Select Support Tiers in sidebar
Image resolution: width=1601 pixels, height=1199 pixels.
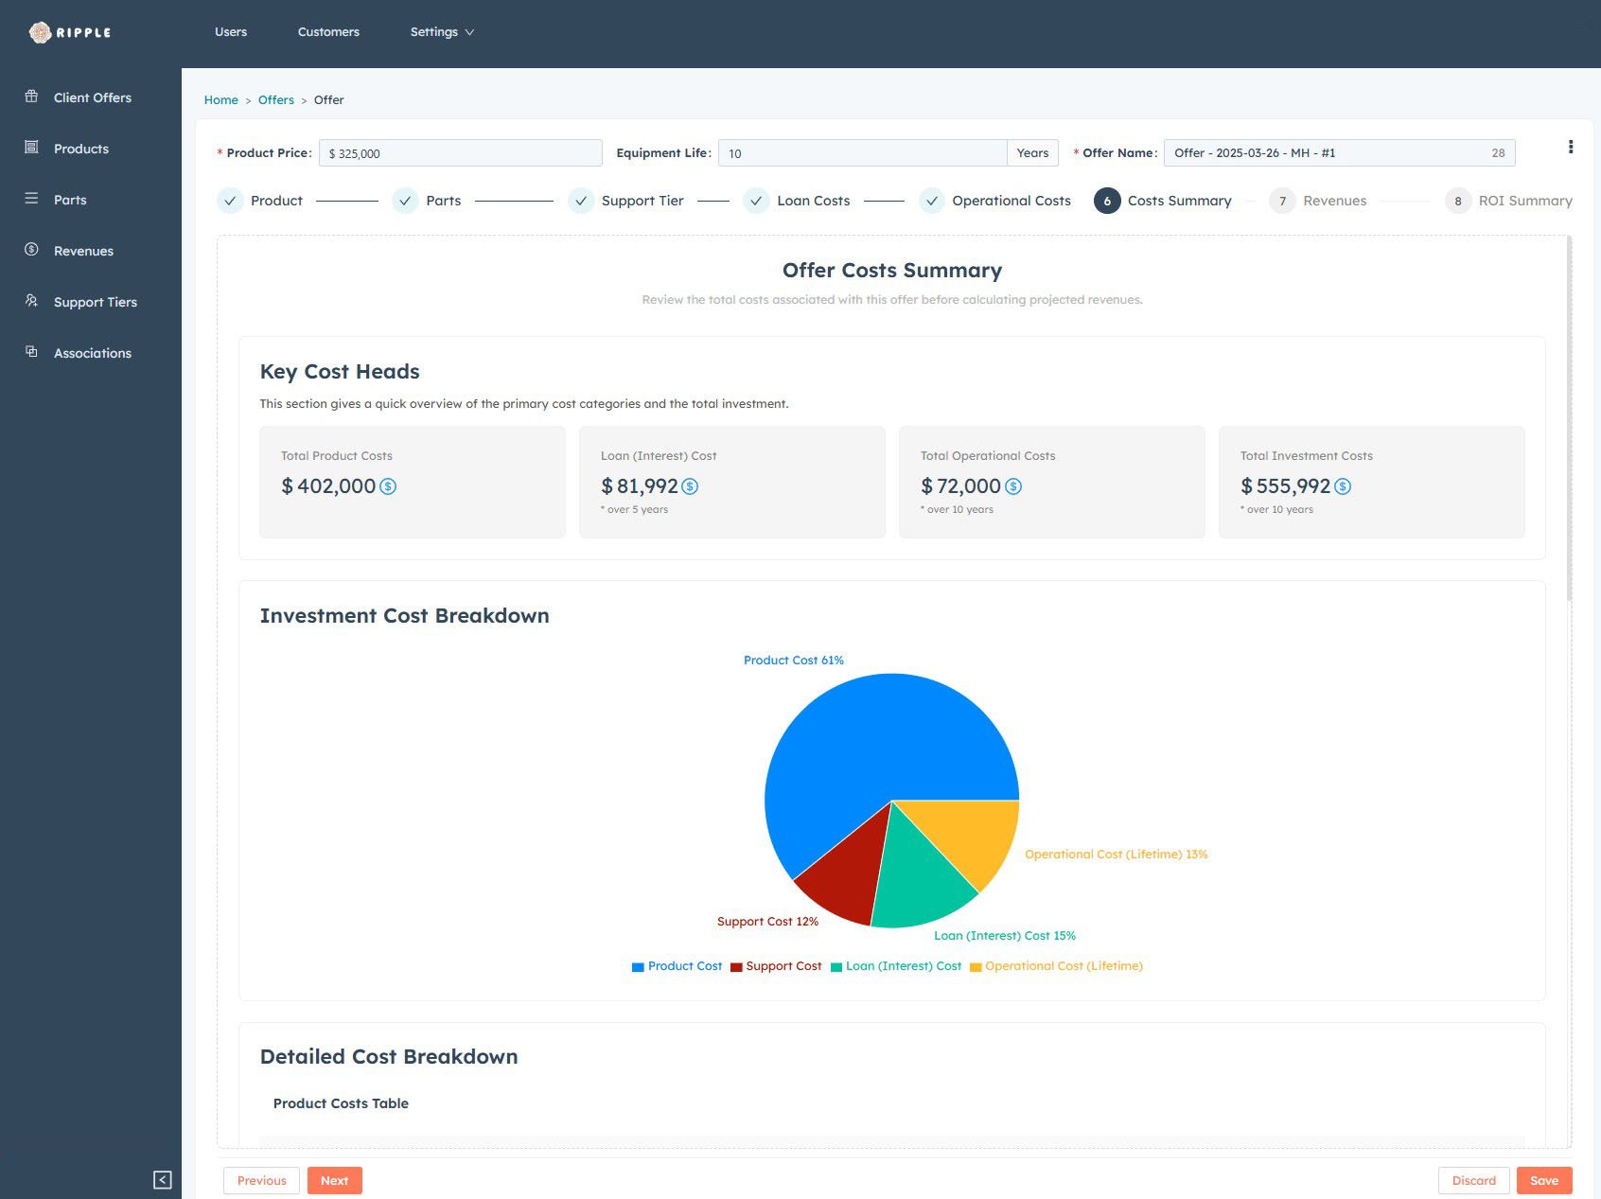point(96,302)
